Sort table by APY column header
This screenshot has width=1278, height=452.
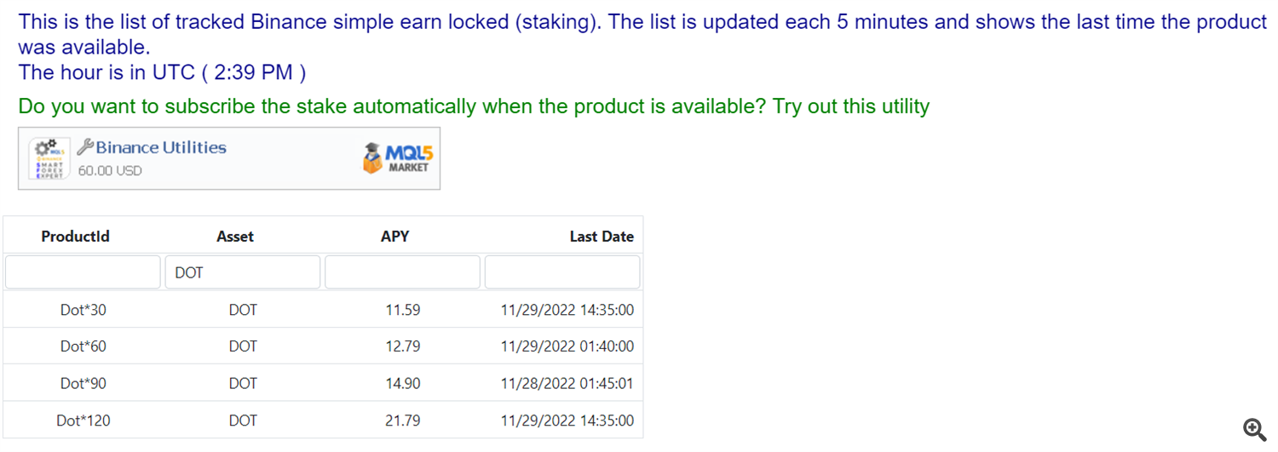point(394,236)
